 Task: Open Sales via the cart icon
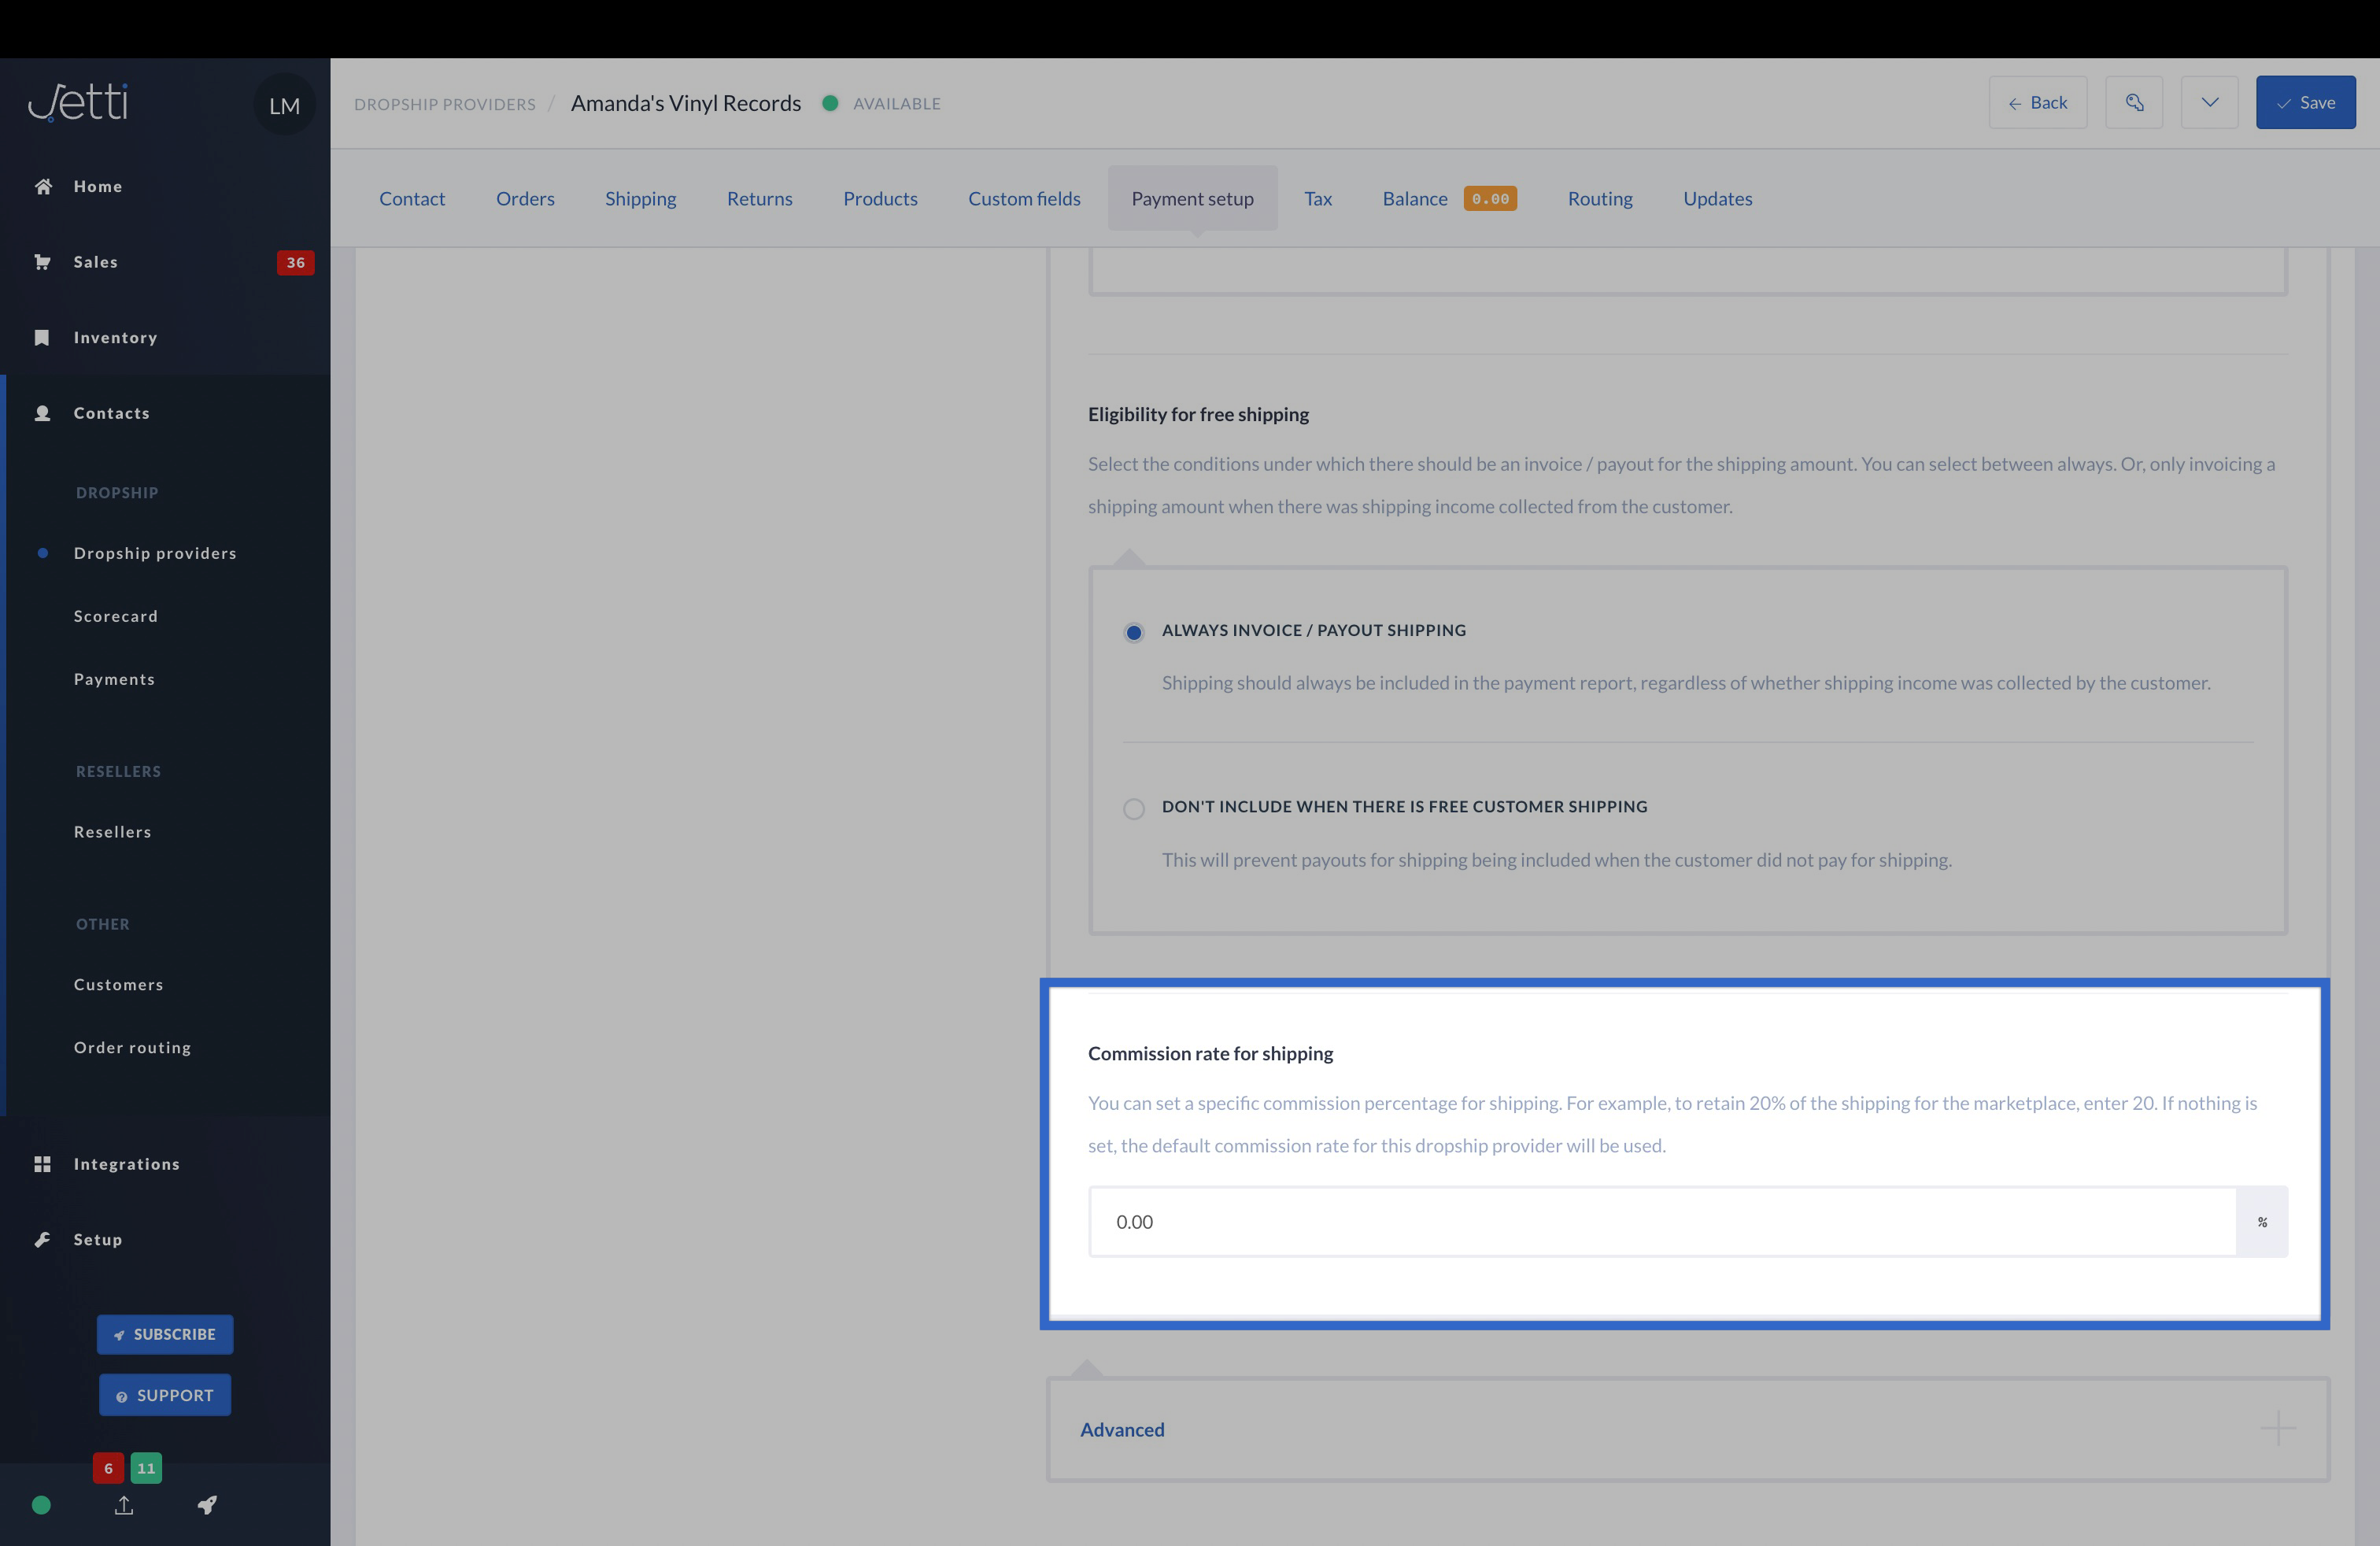click(42, 262)
